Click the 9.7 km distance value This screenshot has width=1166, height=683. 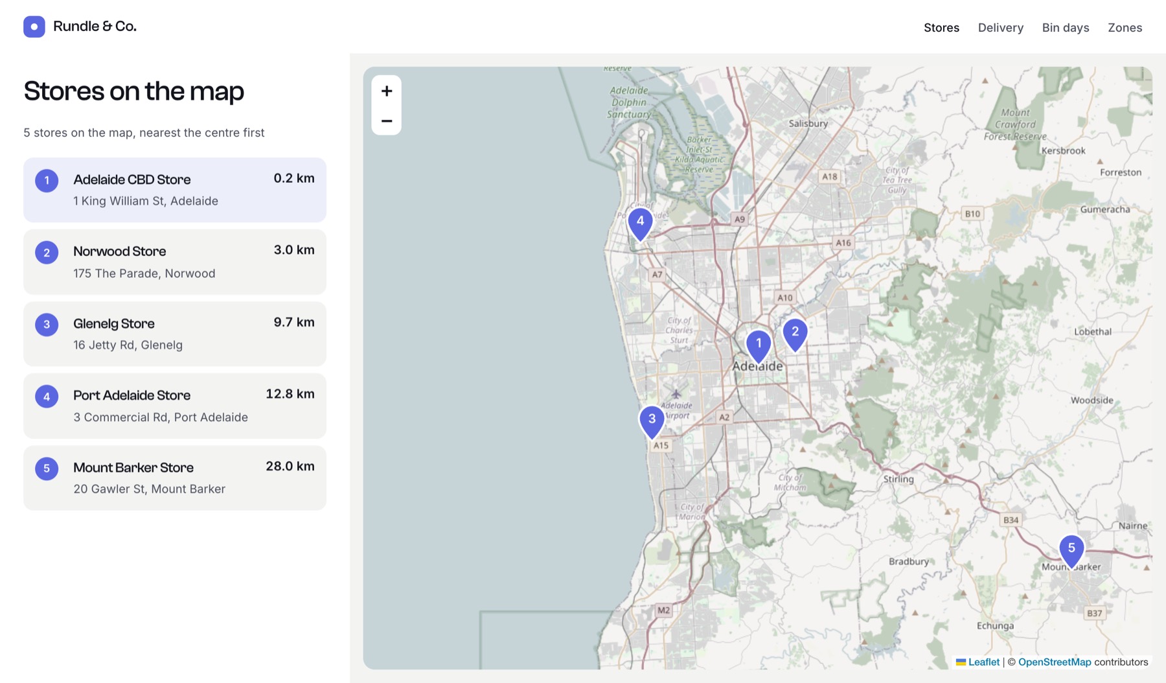click(294, 322)
